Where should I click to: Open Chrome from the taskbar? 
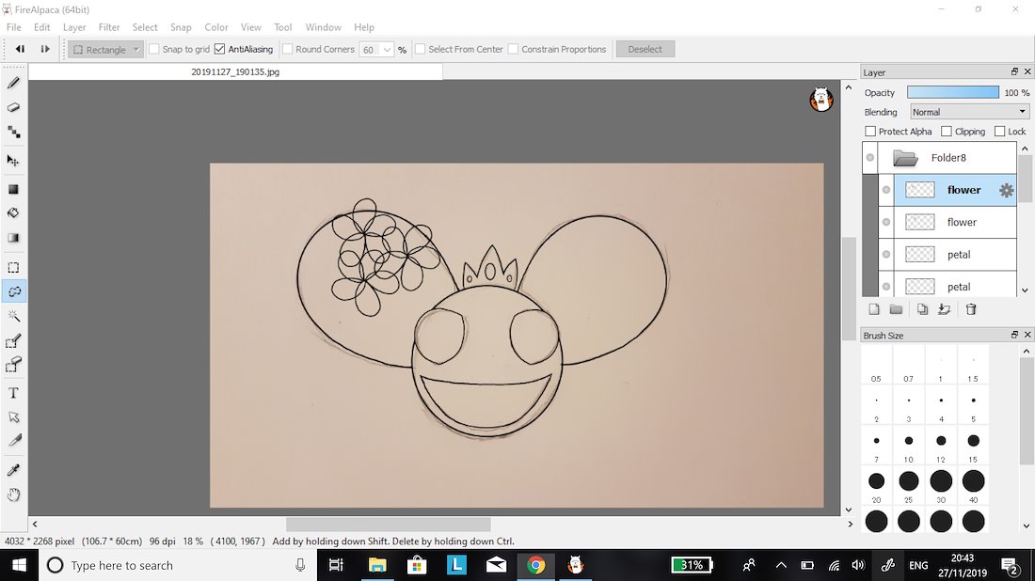(536, 565)
